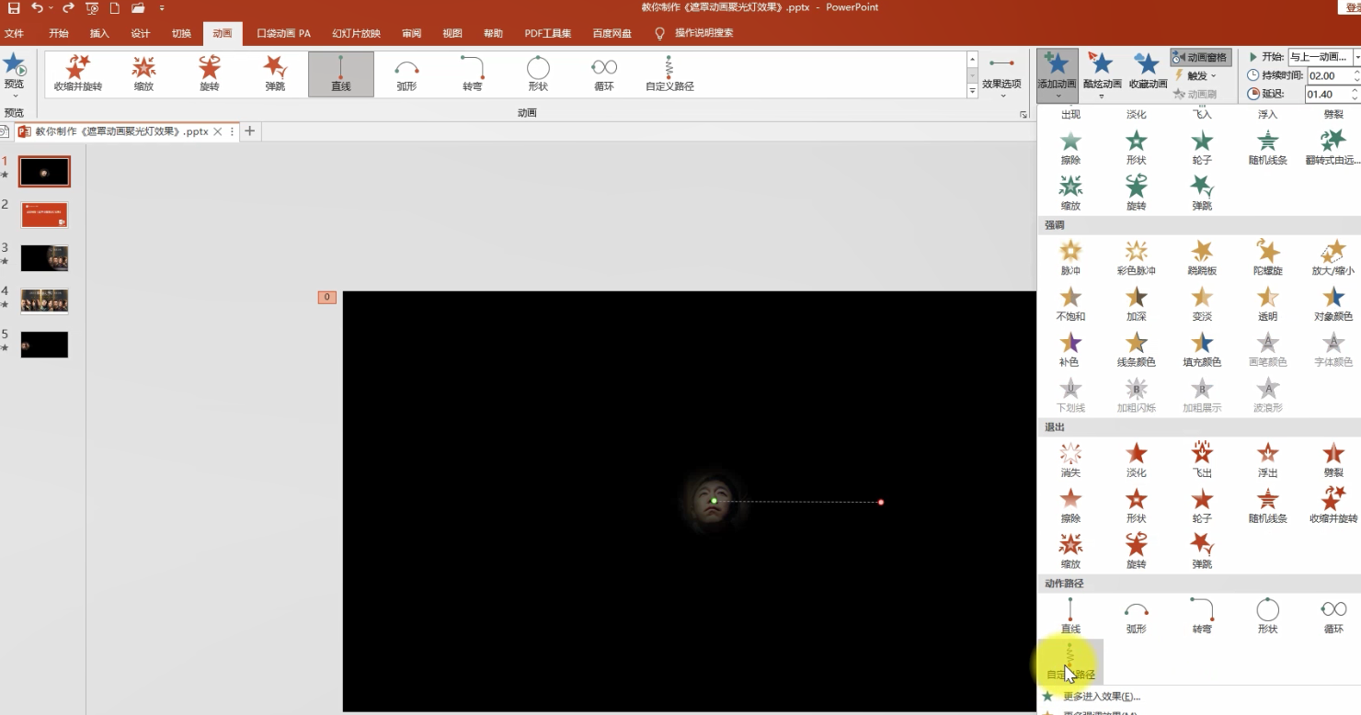1361x715 pixels.
Task: Add the 彩色脉冲 emphasis effect
Action: pos(1137,257)
